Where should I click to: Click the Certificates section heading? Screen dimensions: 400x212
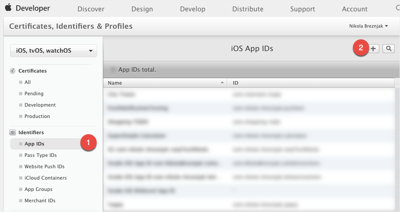tap(32, 71)
